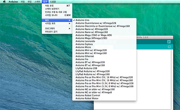The width and height of the screenshot is (180, 110).
Task: Choose 스케치 보관하기 menu entry
Action: pyautogui.click(x=57, y=9)
